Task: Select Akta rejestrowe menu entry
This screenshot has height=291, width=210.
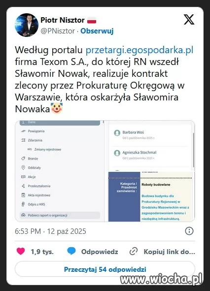Action: [39, 195]
